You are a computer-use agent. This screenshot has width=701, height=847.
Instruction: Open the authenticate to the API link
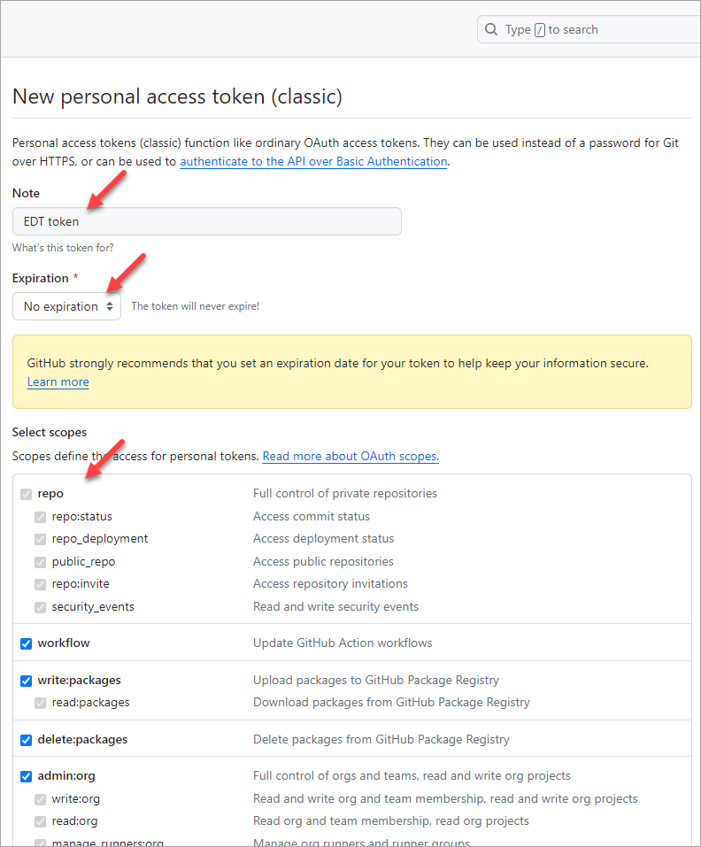pos(313,162)
